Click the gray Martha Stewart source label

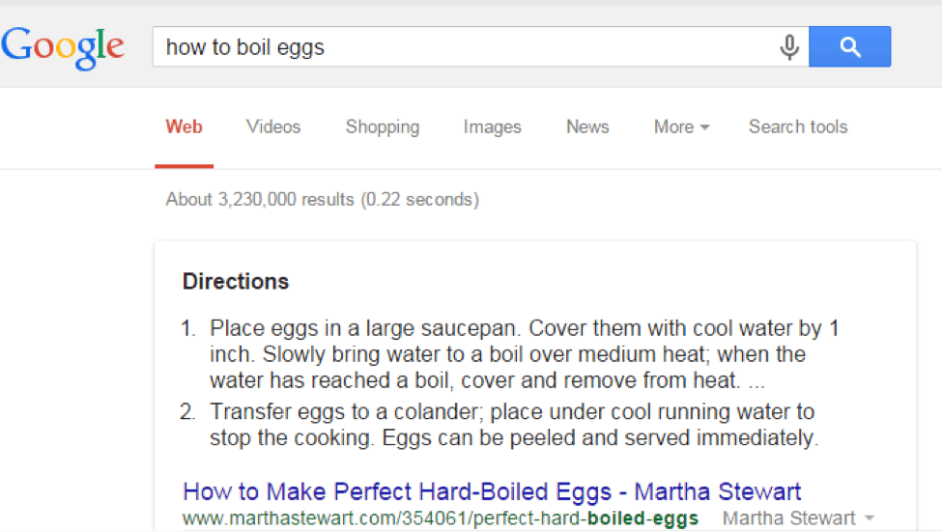[788, 518]
